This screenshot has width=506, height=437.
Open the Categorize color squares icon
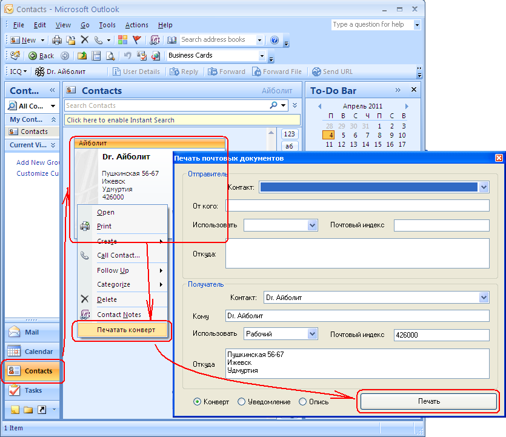click(123, 40)
